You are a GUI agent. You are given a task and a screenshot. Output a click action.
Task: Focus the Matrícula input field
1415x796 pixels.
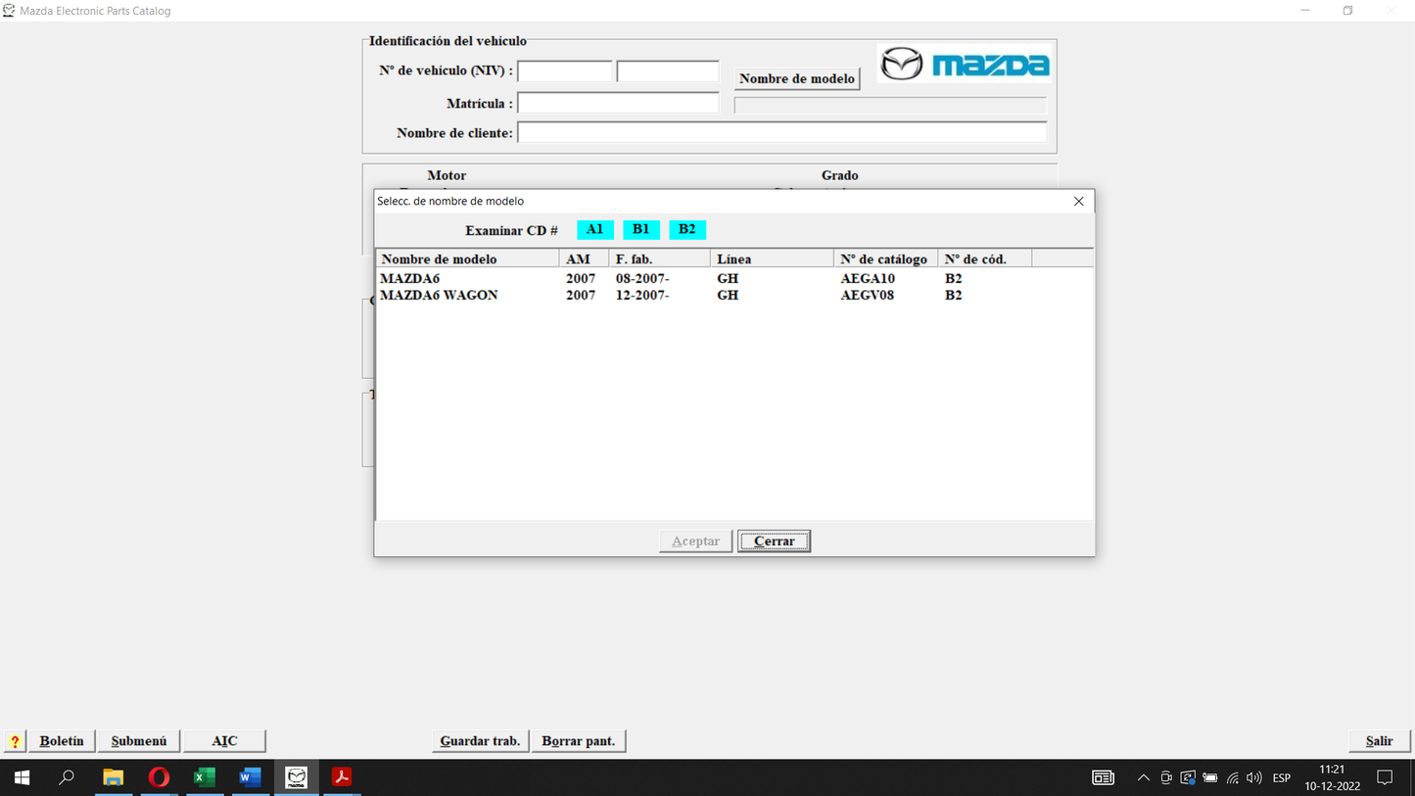618,103
